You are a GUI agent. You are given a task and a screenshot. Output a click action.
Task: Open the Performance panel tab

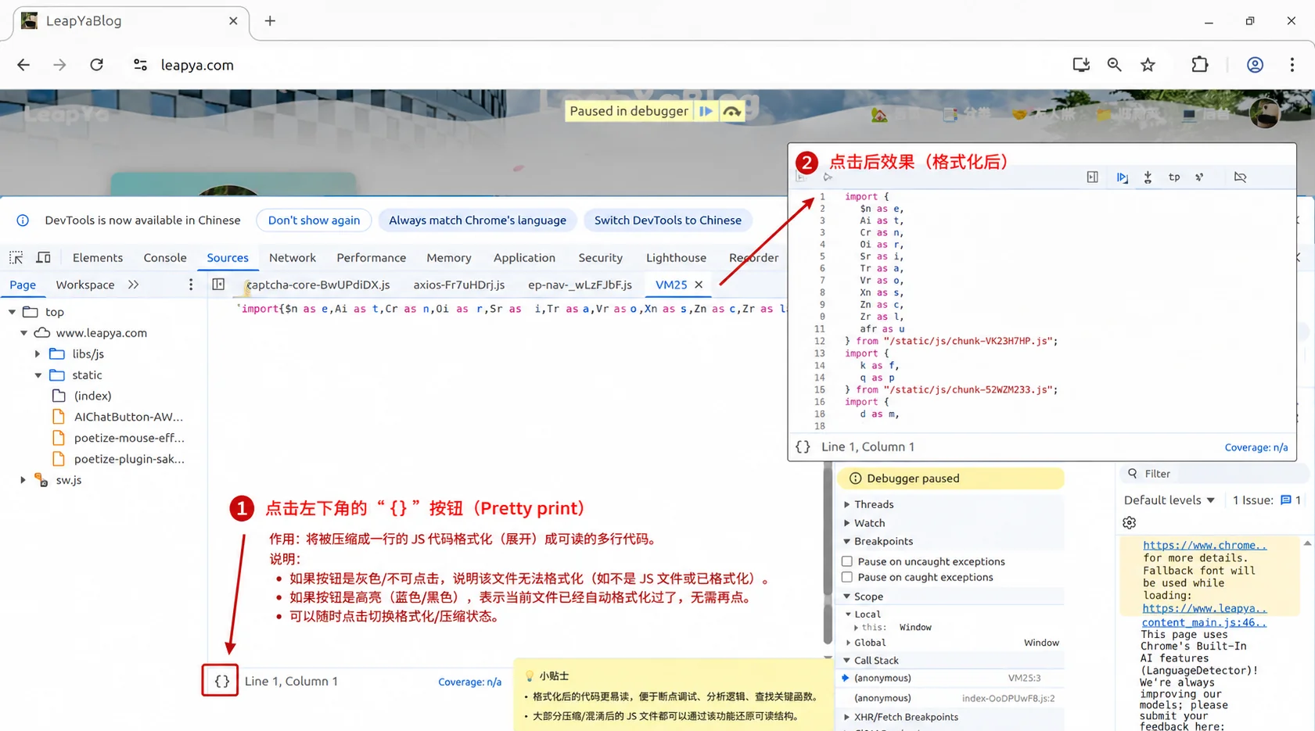[372, 257]
